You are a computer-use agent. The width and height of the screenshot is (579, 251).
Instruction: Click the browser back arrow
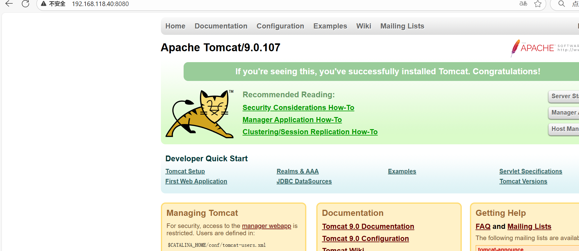[9, 4]
